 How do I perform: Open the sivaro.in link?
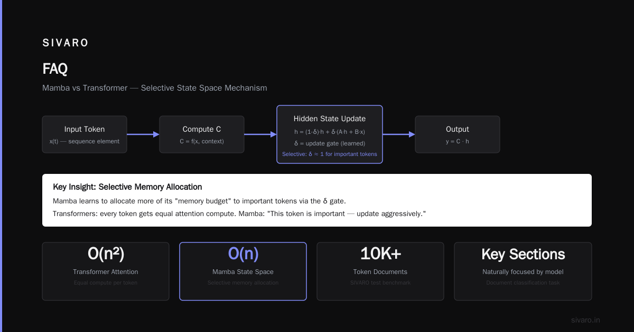585,320
